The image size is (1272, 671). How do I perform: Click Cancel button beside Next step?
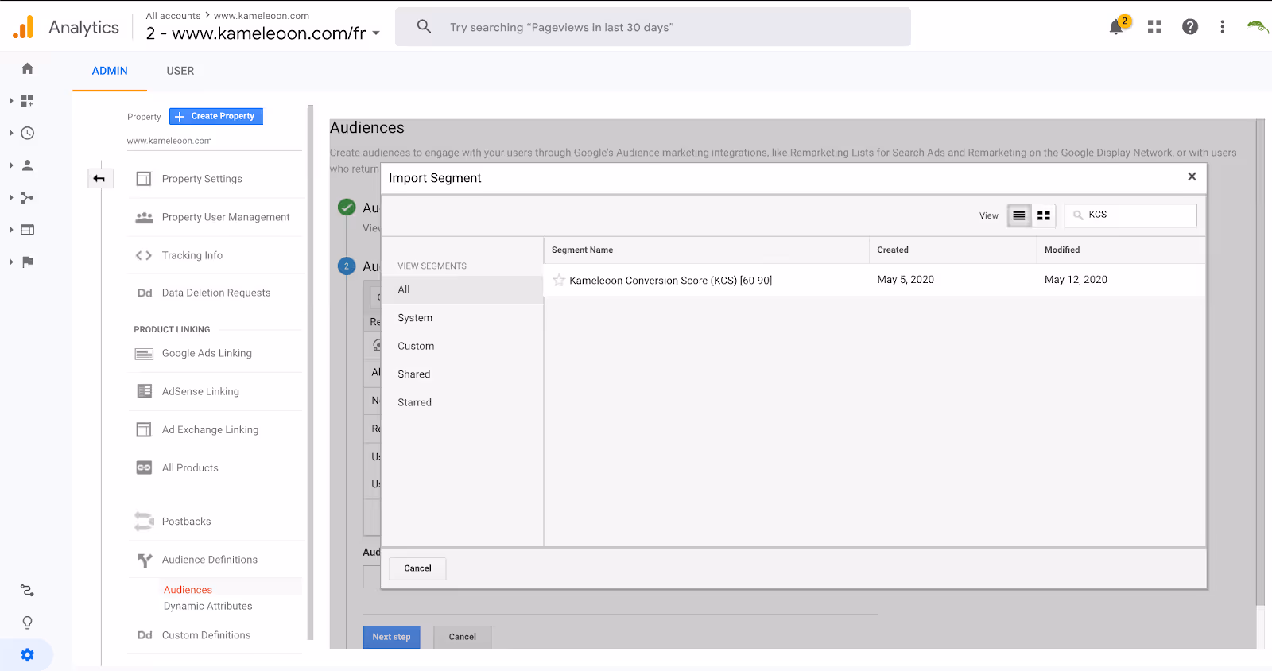(462, 637)
